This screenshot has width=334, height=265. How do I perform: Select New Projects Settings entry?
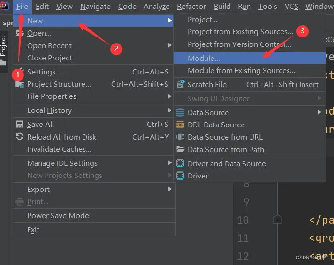point(93,176)
